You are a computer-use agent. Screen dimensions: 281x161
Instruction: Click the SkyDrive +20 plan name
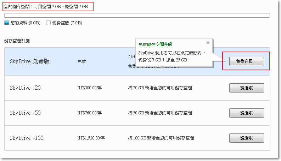pyautogui.click(x=25, y=88)
